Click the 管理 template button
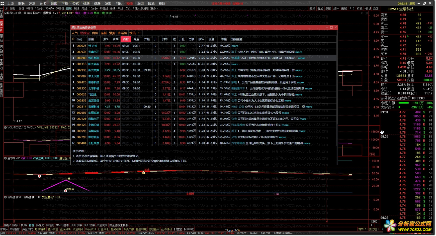Image resolution: width=436 pixels, height=236 pixels. click(31, 225)
